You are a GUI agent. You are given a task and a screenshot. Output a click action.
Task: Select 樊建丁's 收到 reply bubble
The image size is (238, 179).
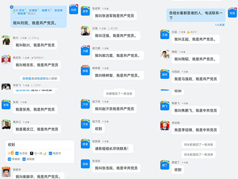click(x=178, y=169)
